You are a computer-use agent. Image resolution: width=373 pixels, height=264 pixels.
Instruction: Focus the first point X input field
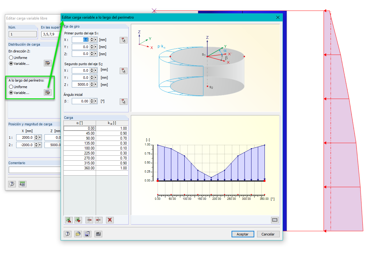point(81,40)
